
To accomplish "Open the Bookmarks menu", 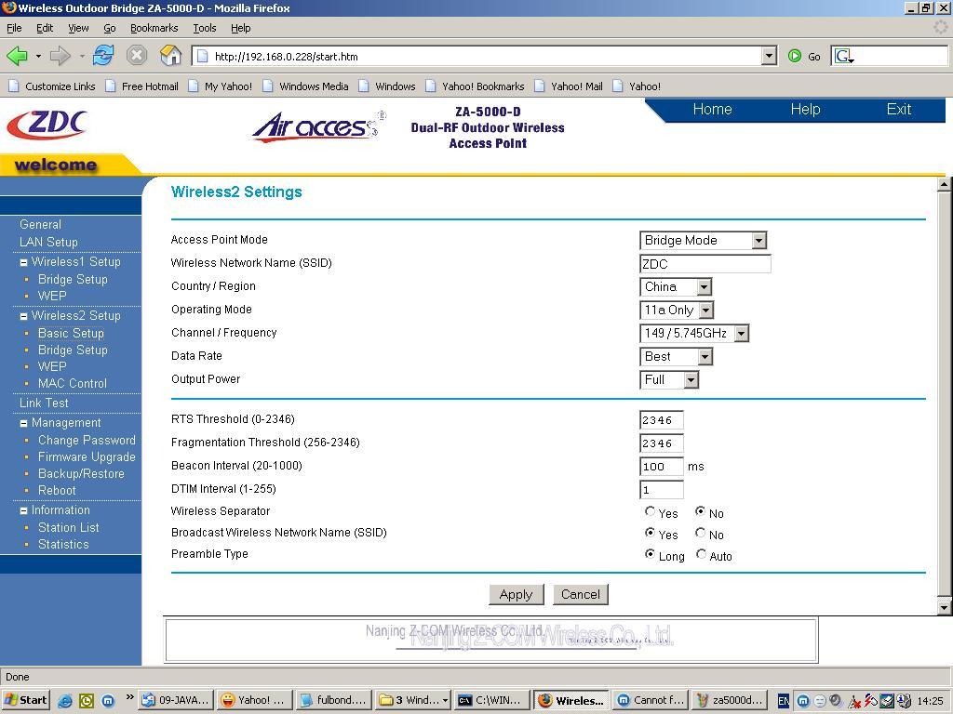I will [x=154, y=28].
